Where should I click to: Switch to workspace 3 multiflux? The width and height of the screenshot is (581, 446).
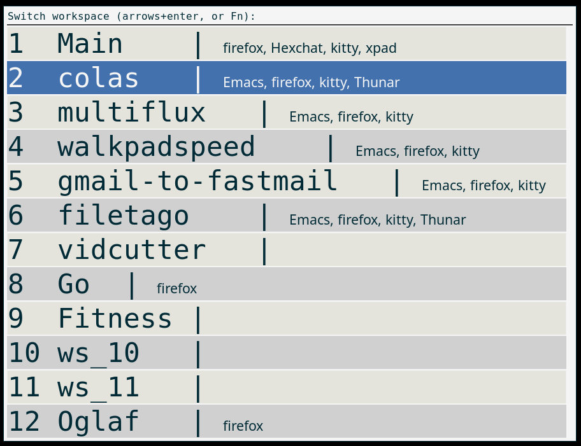tap(287, 112)
